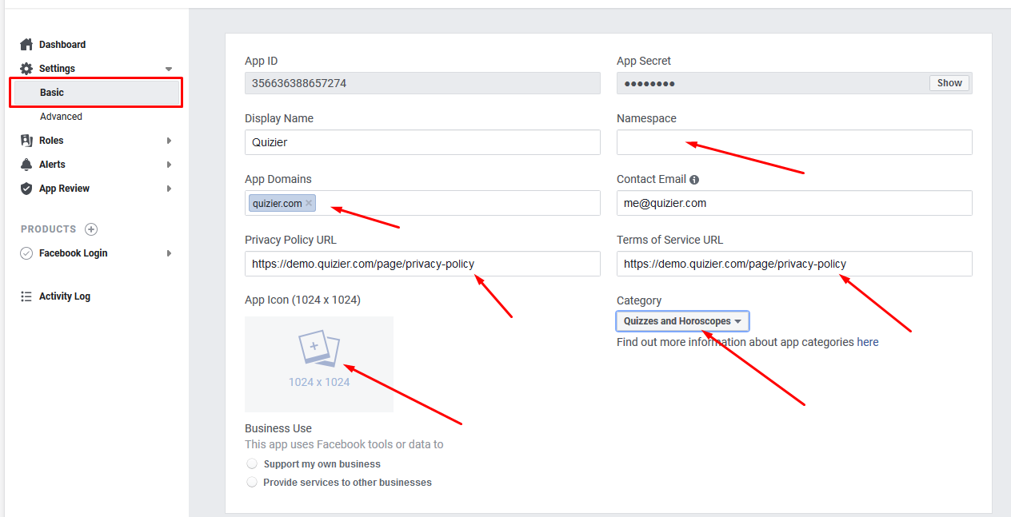Expand App Review submenu arrow

coord(169,189)
